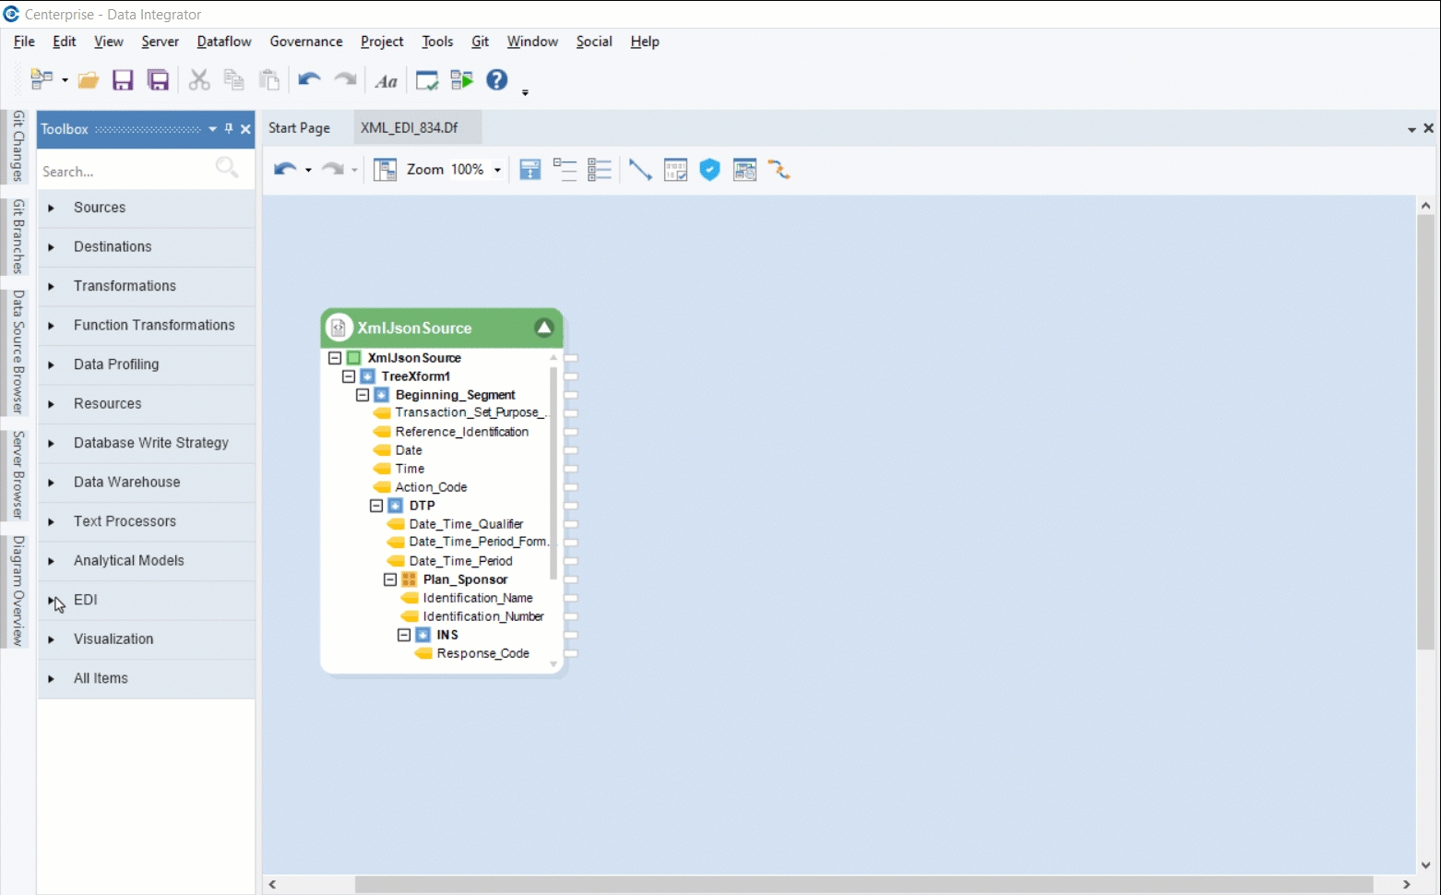Expand the EDI section in Toolbox
1441x895 pixels.
[x=52, y=601]
